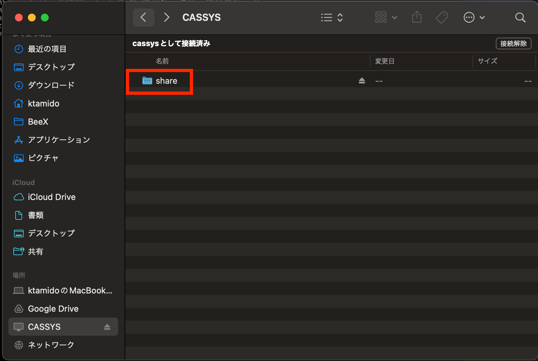538x361 pixels.
Task: Click the CASSYS window title
Action: click(202, 17)
